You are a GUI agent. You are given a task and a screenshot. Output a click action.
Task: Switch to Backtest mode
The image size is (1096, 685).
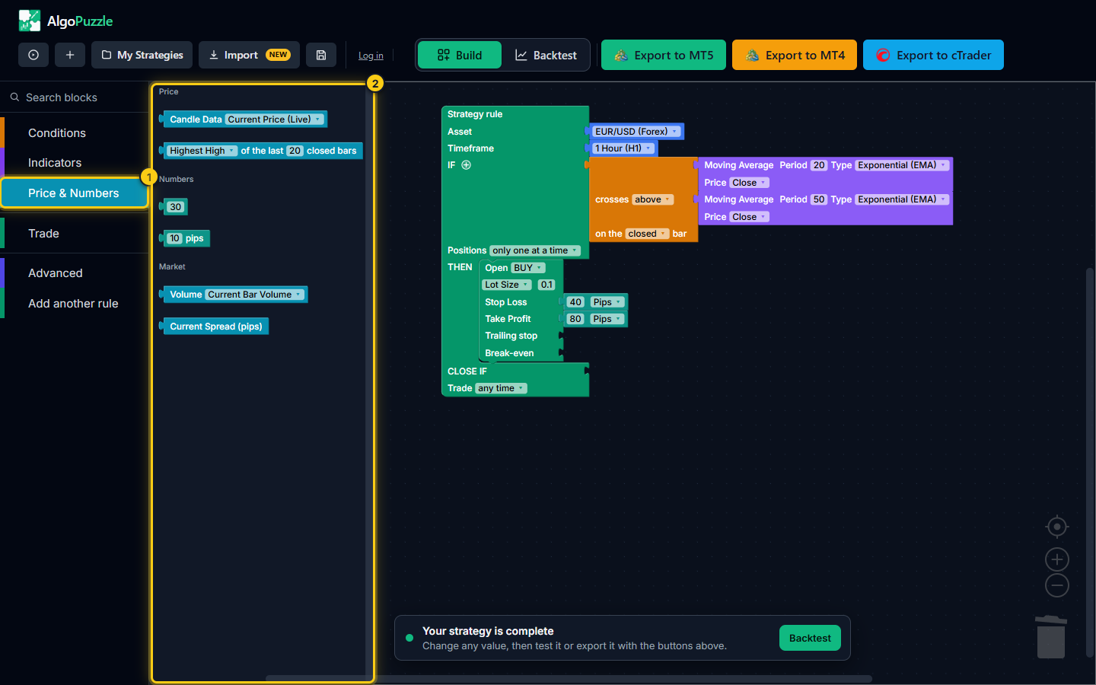(546, 55)
